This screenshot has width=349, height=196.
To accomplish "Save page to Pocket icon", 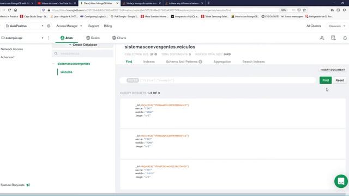I will [x=299, y=10].
